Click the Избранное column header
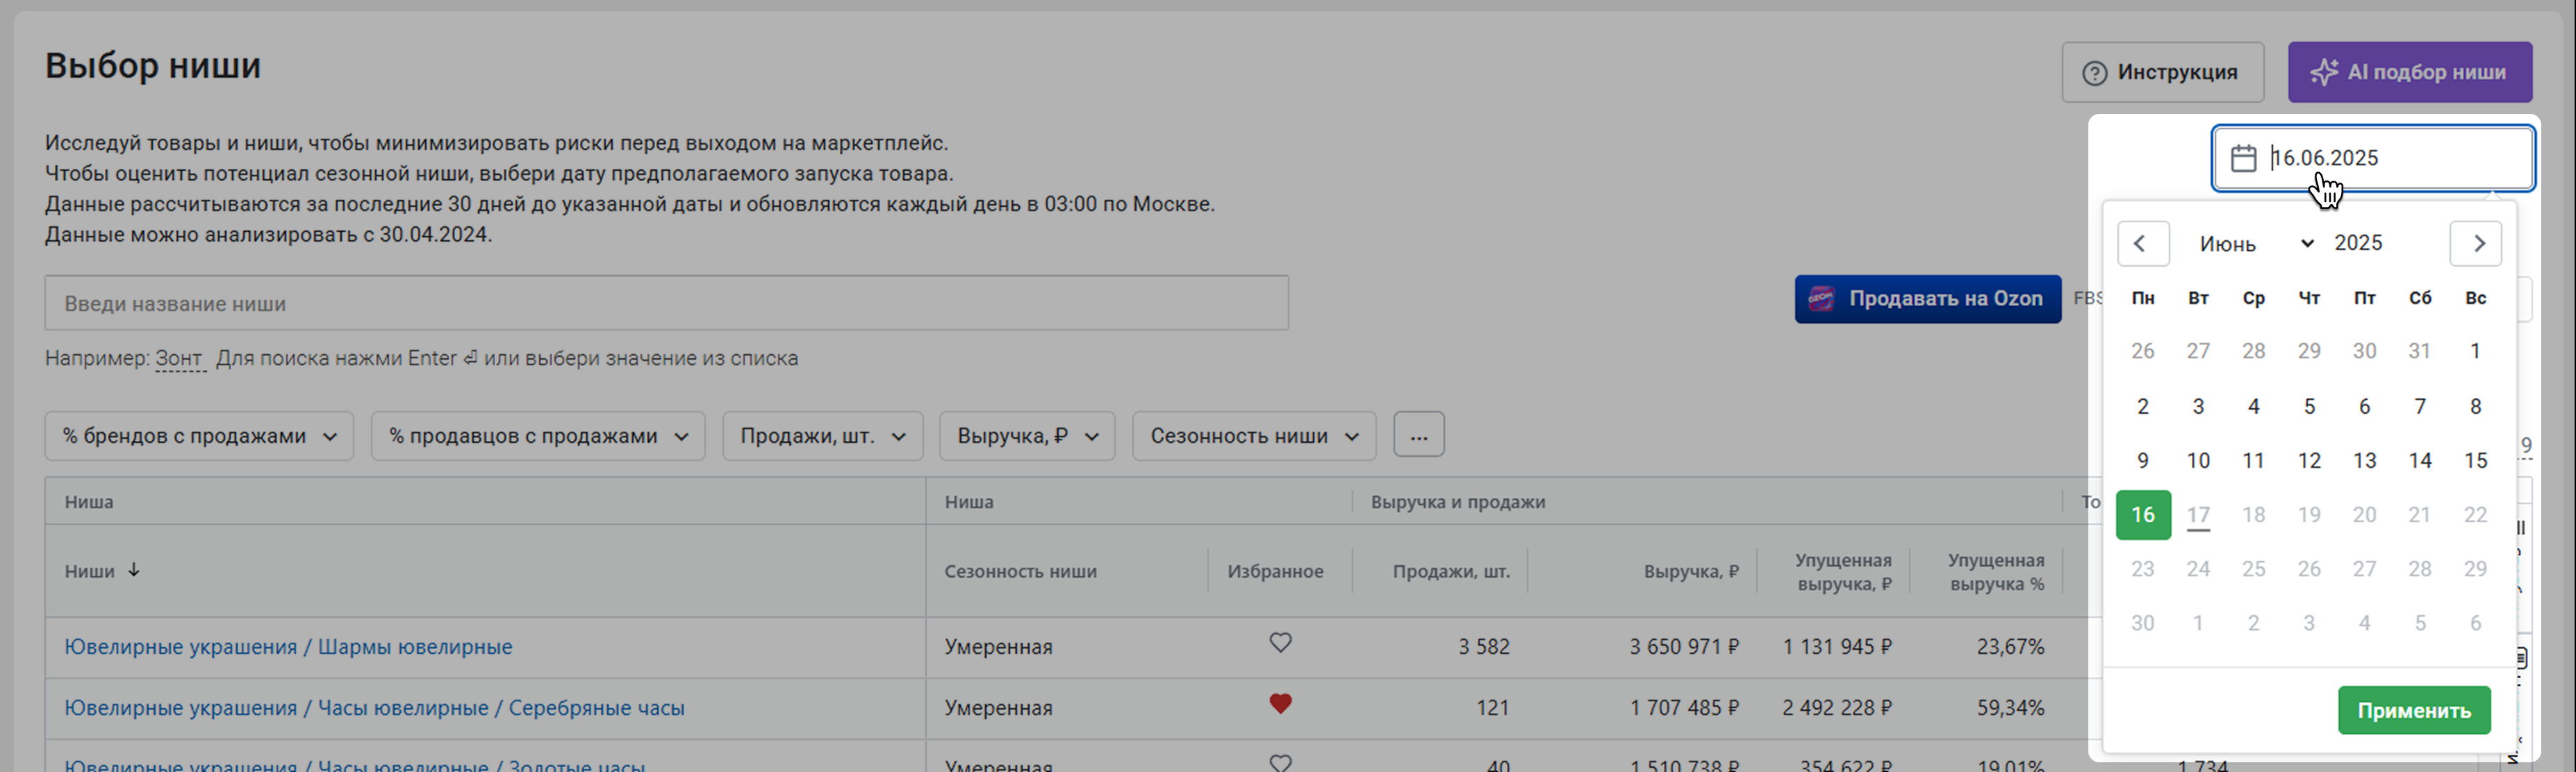 pos(1275,571)
